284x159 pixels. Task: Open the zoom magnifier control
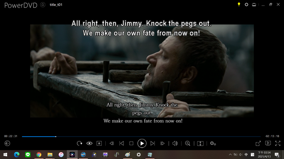point(188,143)
